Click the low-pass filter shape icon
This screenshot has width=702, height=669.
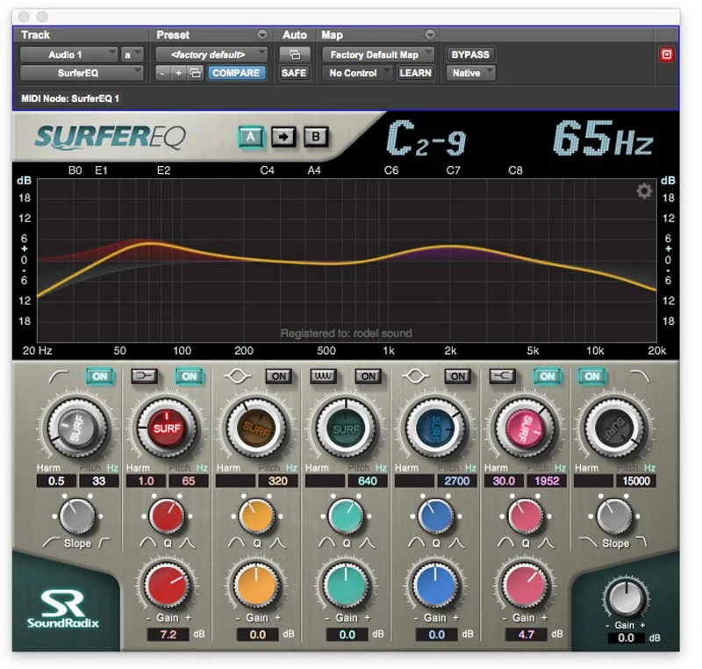pyautogui.click(x=640, y=376)
